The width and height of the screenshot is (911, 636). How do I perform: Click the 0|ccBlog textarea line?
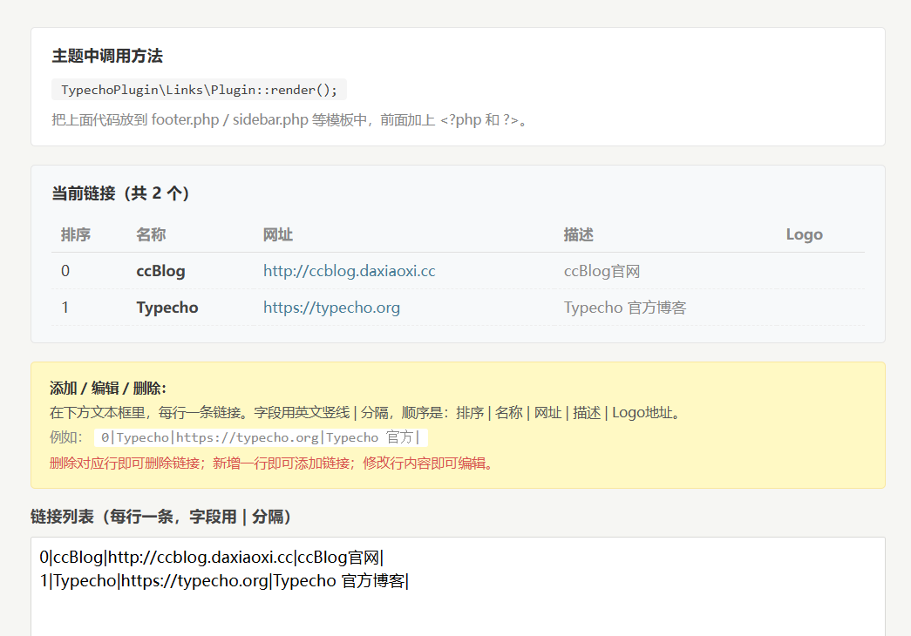(x=212, y=558)
